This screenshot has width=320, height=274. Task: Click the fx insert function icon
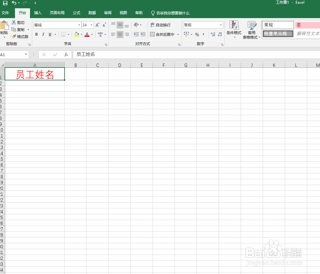pyautogui.click(x=66, y=55)
